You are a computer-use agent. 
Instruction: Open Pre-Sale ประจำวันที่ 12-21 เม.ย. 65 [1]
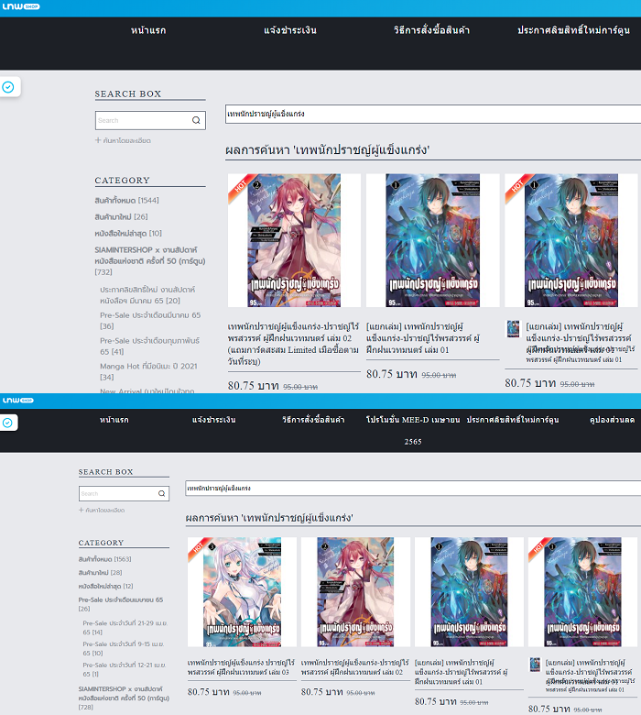pos(124,669)
